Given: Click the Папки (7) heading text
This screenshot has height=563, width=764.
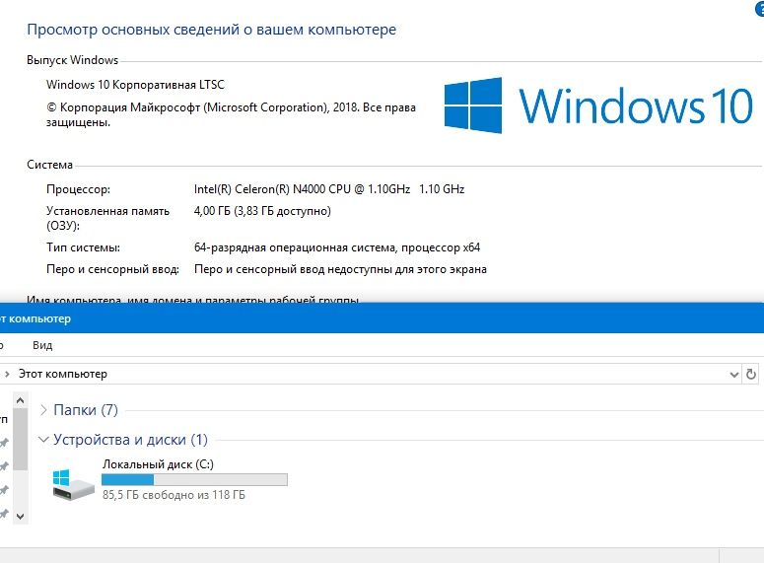Looking at the screenshot, I should (x=86, y=410).
